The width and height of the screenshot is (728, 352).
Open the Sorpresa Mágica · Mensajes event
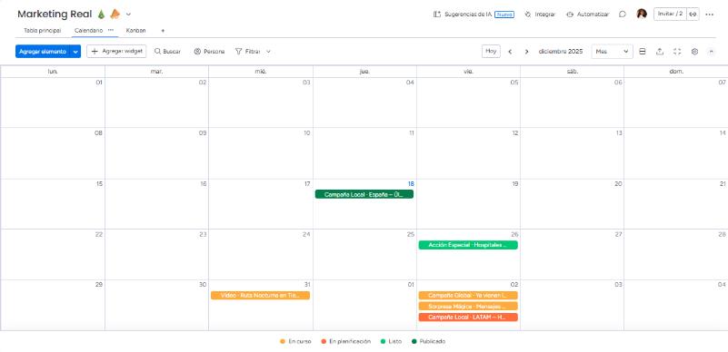(x=468, y=306)
